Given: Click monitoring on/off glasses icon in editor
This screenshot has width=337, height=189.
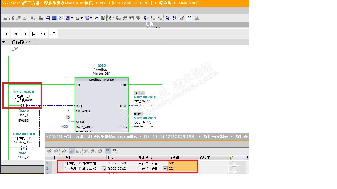Looking at the screenshot, I should point(189,18).
